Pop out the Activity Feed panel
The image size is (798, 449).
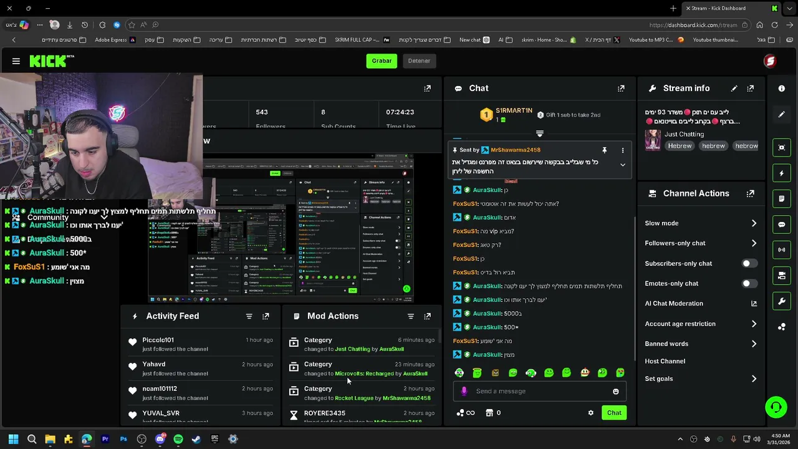[266, 316]
